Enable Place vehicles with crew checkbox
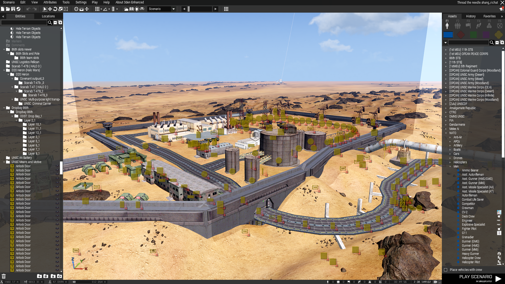The image size is (505, 284). point(446,270)
